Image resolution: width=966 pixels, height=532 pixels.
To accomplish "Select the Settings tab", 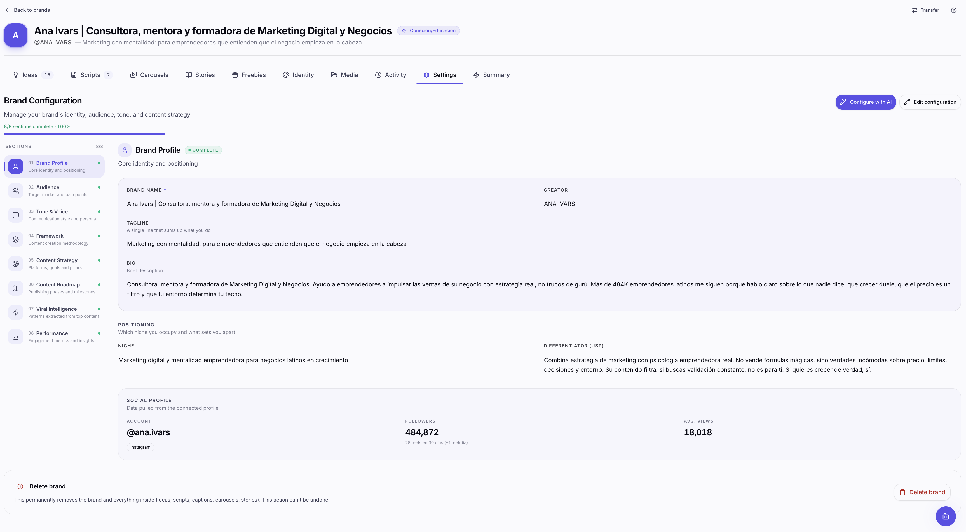I will tap(440, 75).
